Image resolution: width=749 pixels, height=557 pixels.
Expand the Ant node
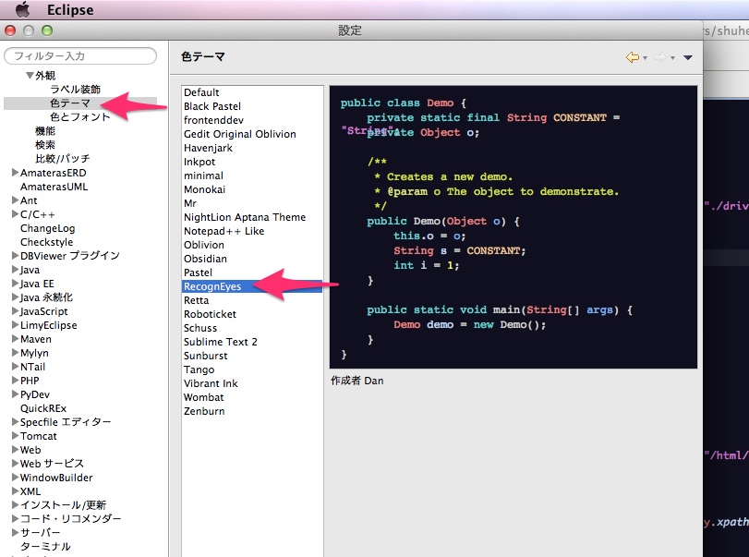(x=16, y=200)
